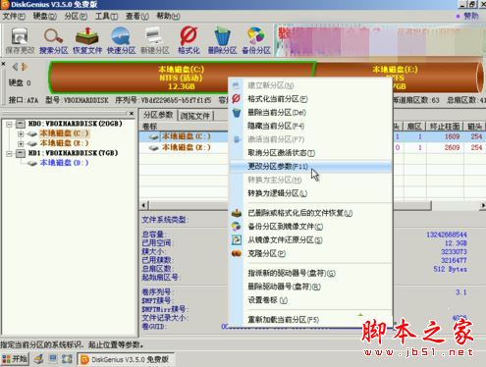Go to next disk with right arrow
The width and height of the screenshot is (486, 367).
(x=25, y=67)
